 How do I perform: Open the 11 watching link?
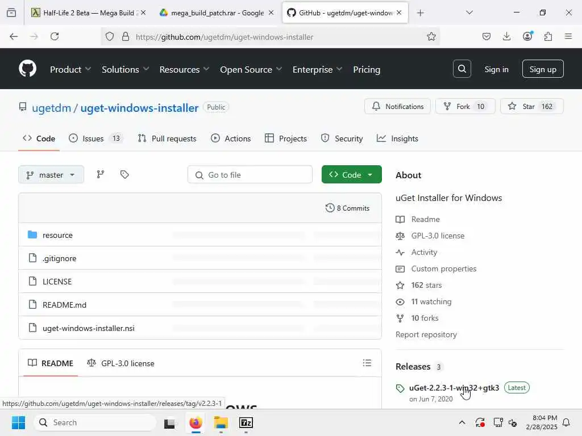click(431, 301)
